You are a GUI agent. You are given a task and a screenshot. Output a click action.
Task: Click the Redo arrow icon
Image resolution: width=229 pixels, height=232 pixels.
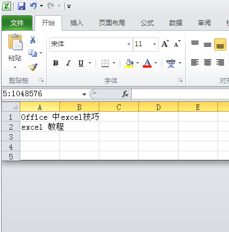51,6
